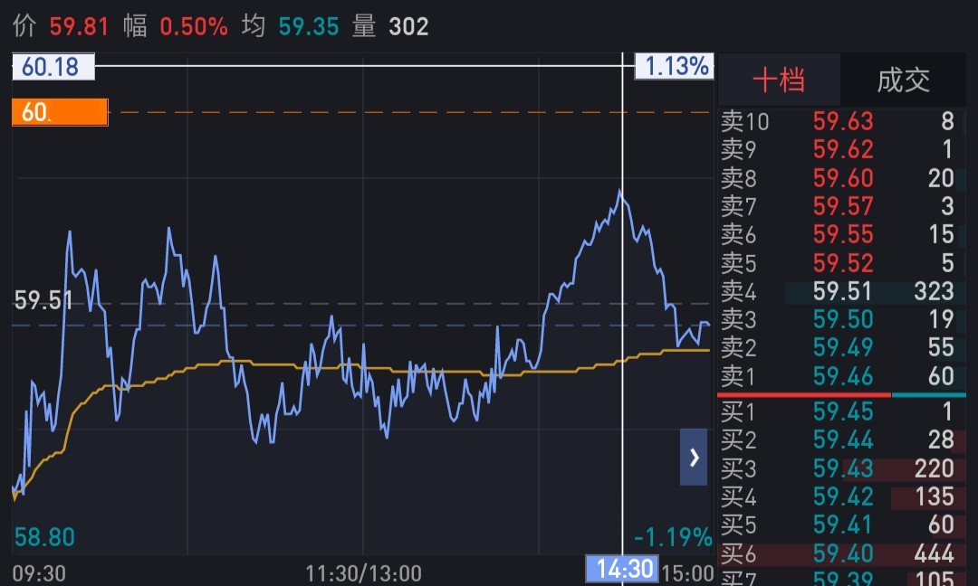Select the 买5 row at 59.41
978x586 pixels.
(x=840, y=525)
